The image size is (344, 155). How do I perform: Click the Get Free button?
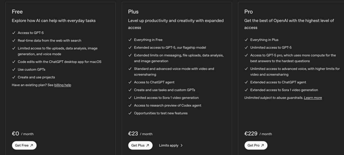pos(24,145)
